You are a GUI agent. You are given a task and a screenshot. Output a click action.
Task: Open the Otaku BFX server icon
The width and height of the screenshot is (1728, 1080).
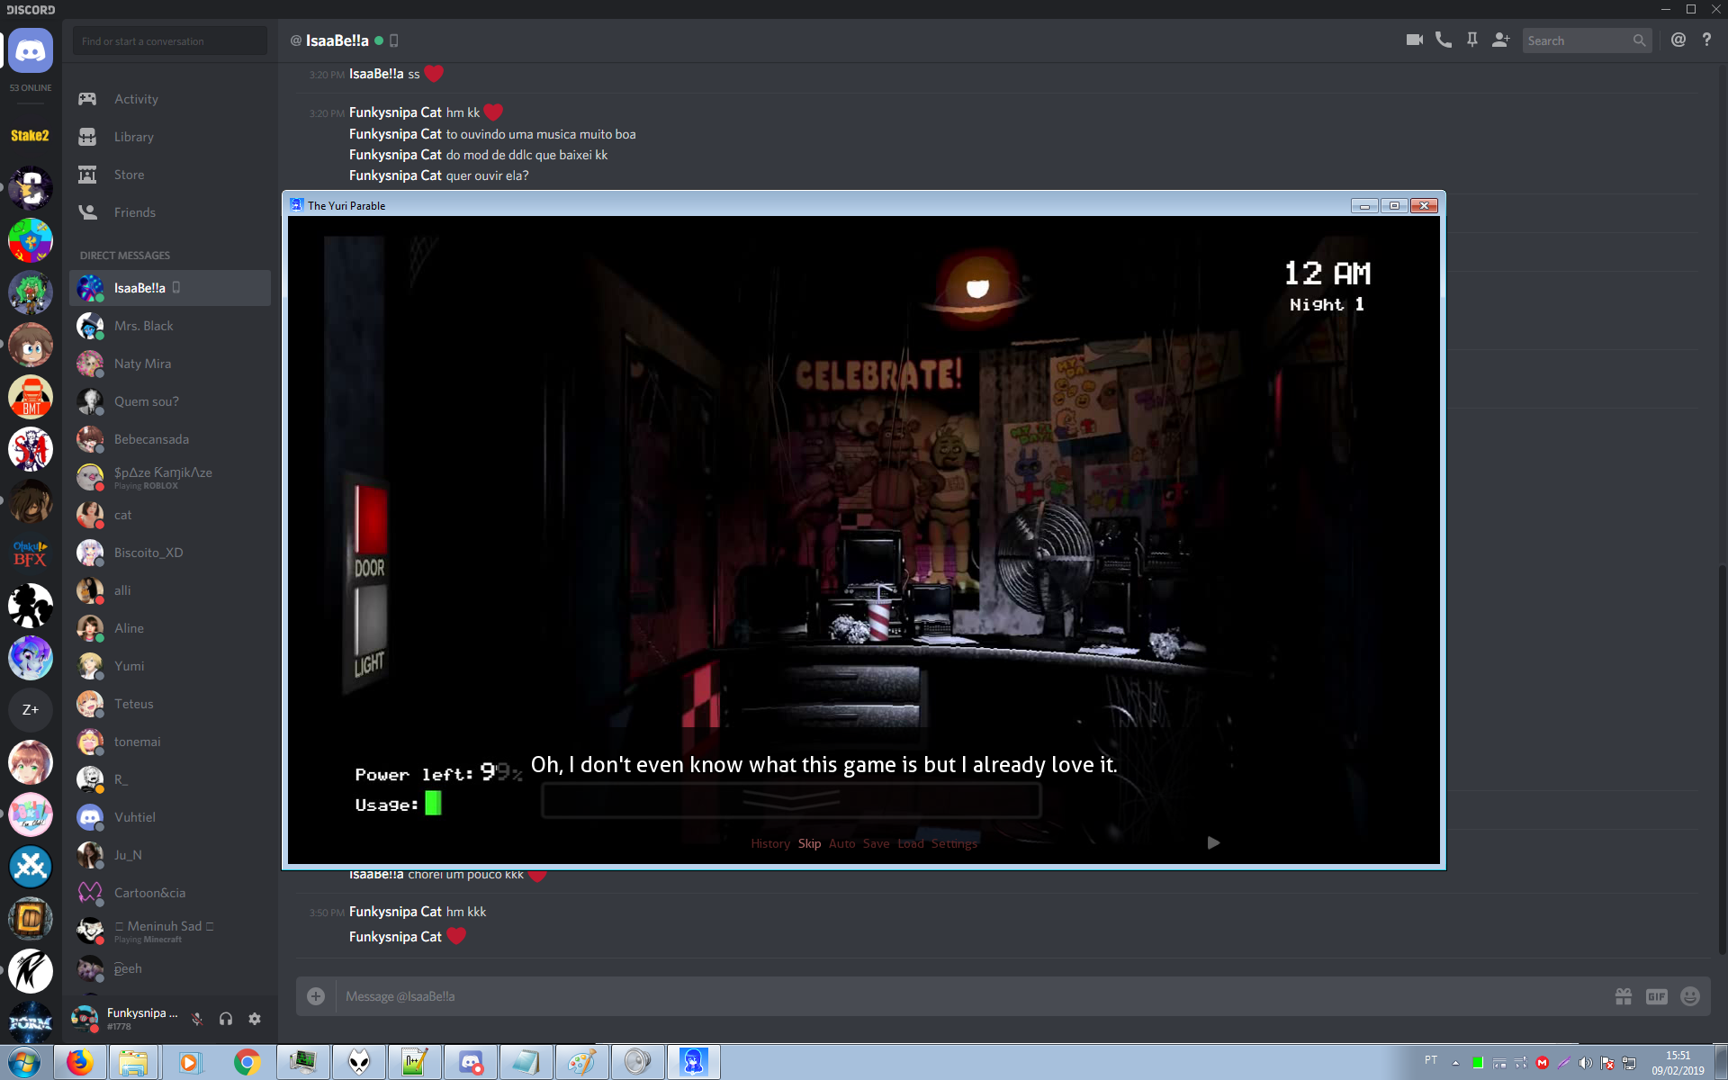click(x=31, y=553)
